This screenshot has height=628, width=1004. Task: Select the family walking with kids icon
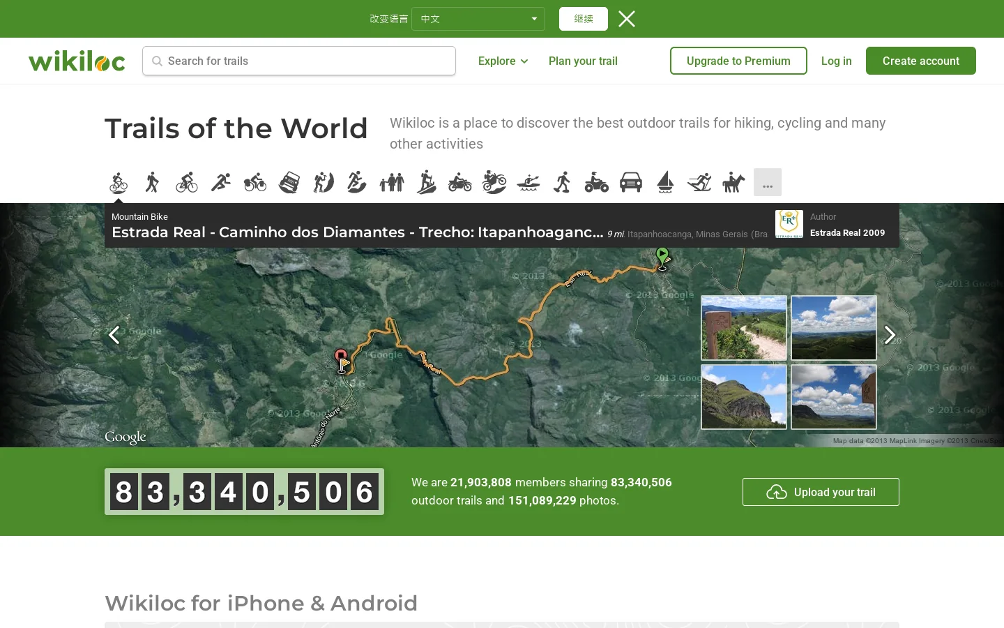click(x=392, y=182)
